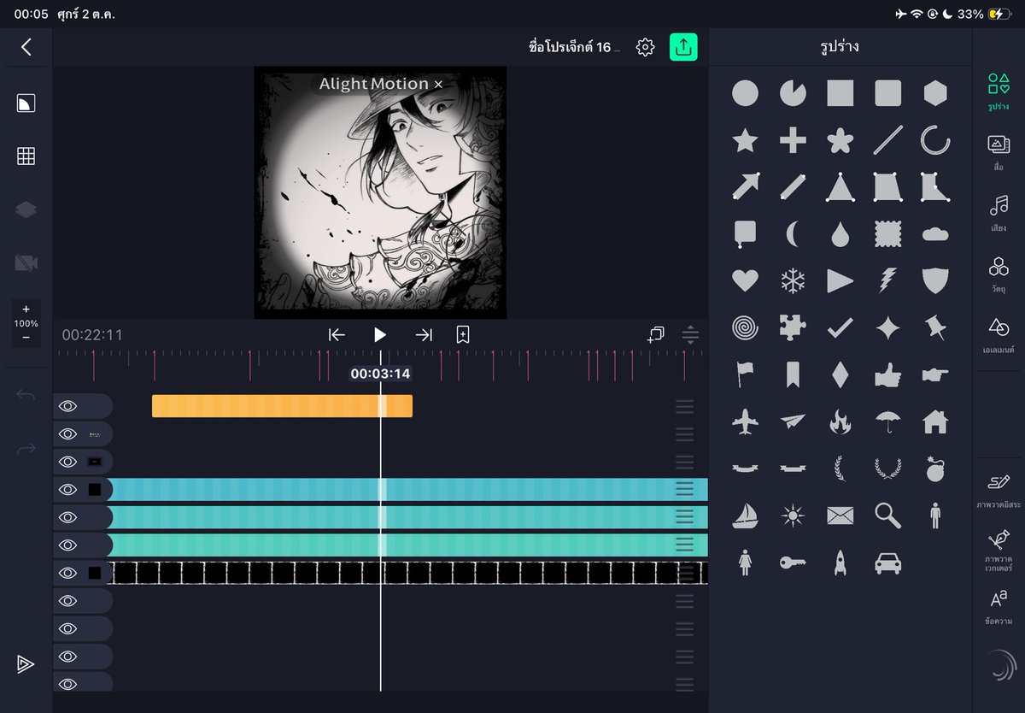Select the orange clip on the timeline

click(282, 406)
